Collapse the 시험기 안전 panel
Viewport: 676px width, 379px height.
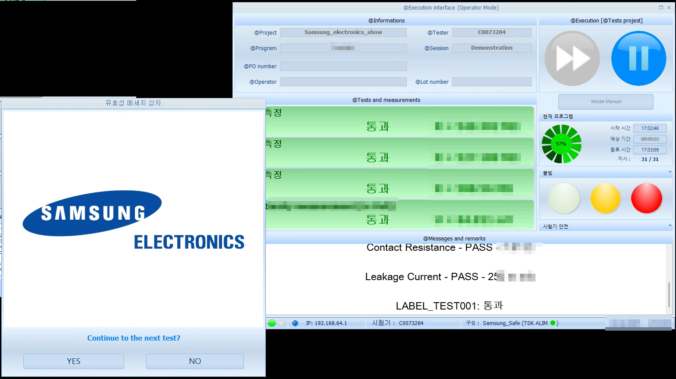coord(670,226)
